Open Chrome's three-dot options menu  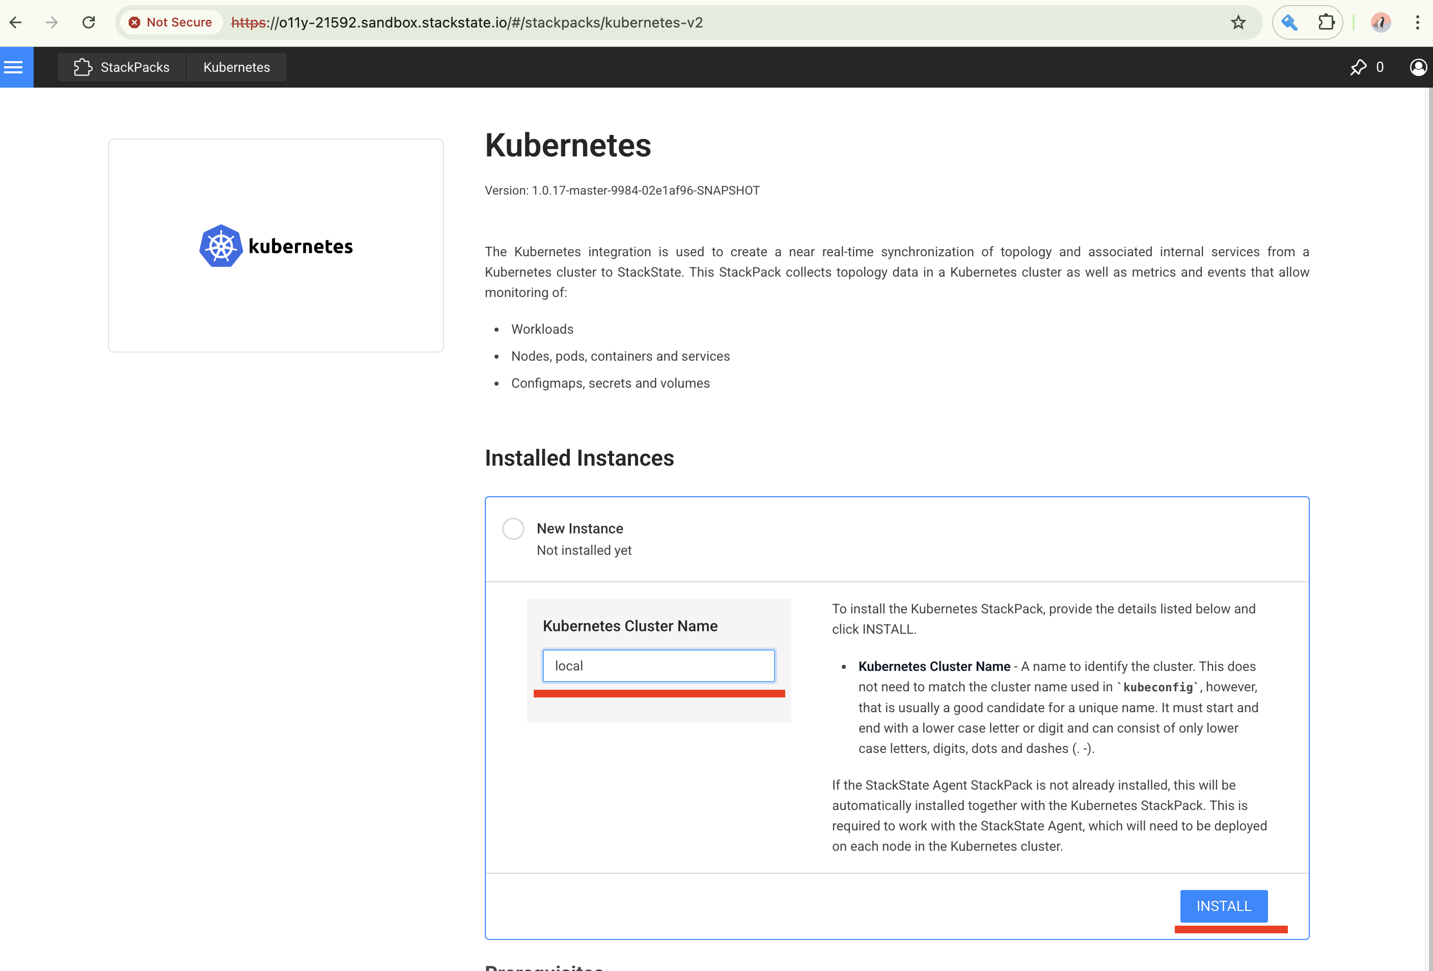[1417, 22]
